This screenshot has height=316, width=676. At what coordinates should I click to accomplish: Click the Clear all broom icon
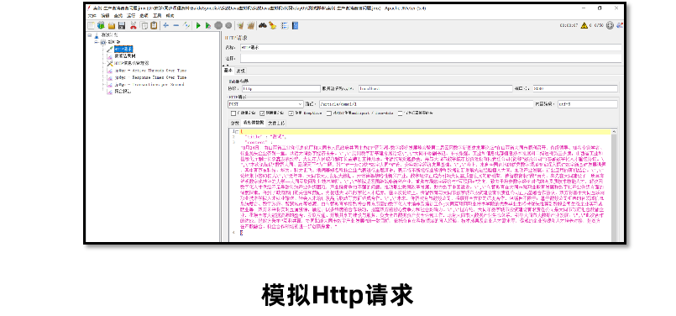coord(250,26)
